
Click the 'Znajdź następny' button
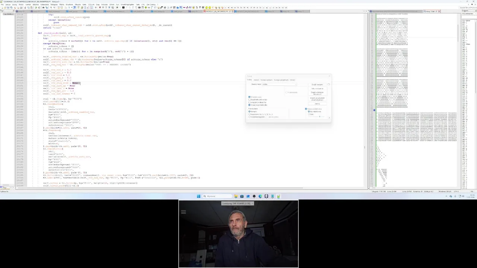[x=317, y=84]
